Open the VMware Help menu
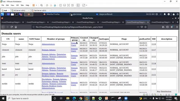 [x=28, y=5]
